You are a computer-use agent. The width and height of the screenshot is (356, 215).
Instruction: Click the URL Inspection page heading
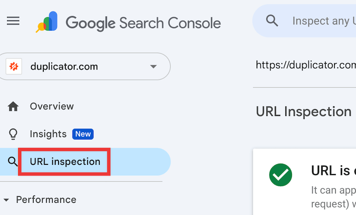click(303, 112)
